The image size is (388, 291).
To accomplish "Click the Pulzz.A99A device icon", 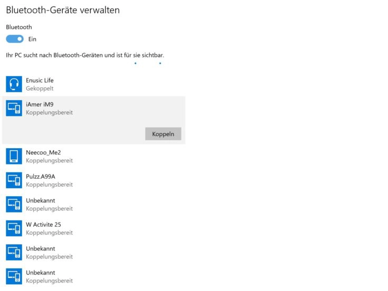I will (14, 180).
